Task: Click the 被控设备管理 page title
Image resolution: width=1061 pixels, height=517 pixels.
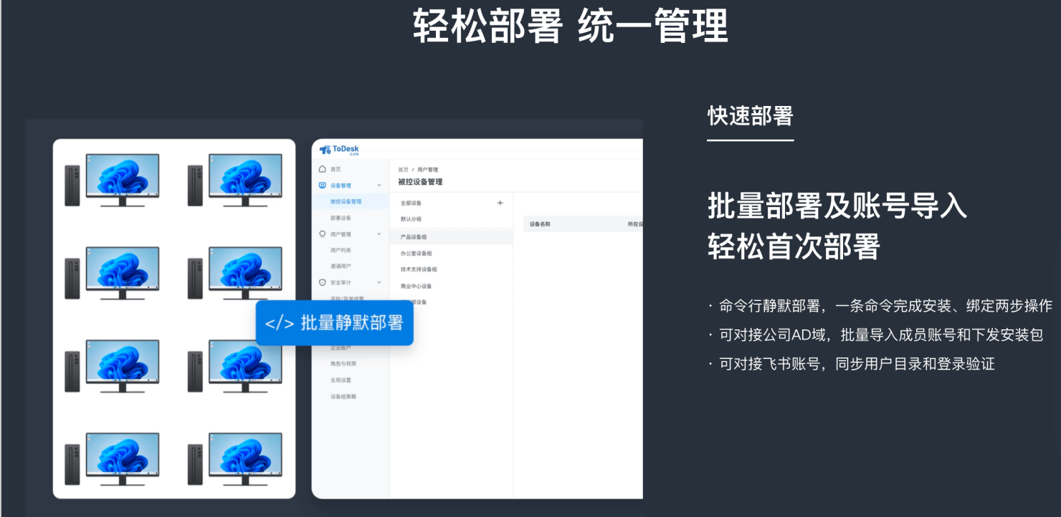Action: pyautogui.click(x=420, y=182)
